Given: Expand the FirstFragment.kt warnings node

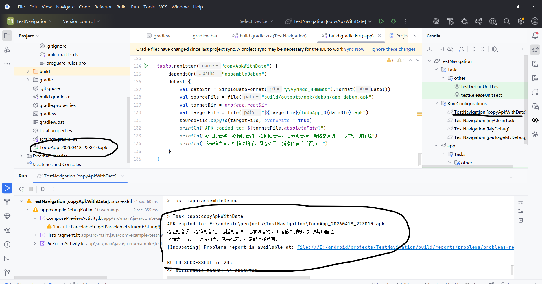Looking at the screenshot, I should coord(35,235).
